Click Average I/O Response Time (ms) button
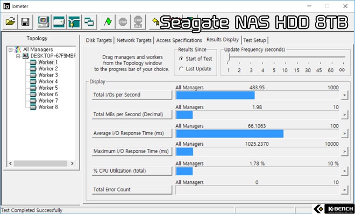This screenshot has height=214, width=355. pos(132,133)
